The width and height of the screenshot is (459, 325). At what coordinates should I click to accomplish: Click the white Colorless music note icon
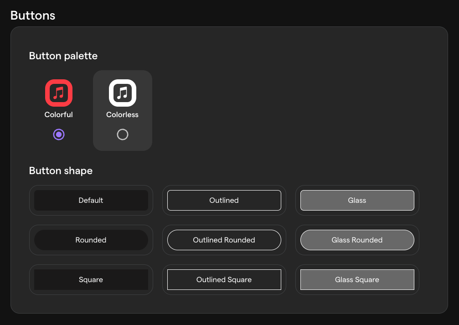pos(122,93)
